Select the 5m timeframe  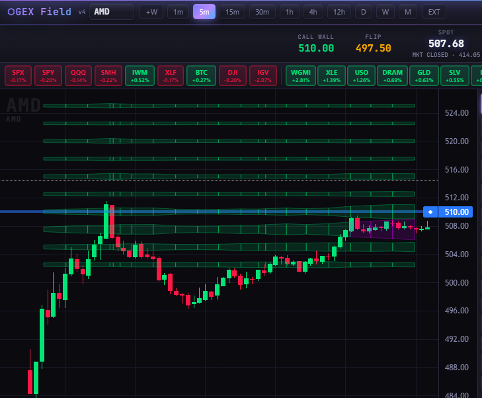(x=204, y=12)
